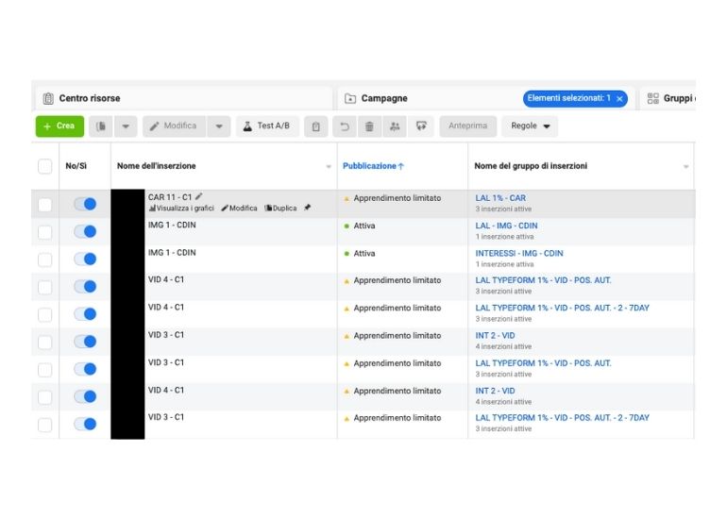Tick checkbox for CAR 11 - C1 row

click(x=45, y=205)
